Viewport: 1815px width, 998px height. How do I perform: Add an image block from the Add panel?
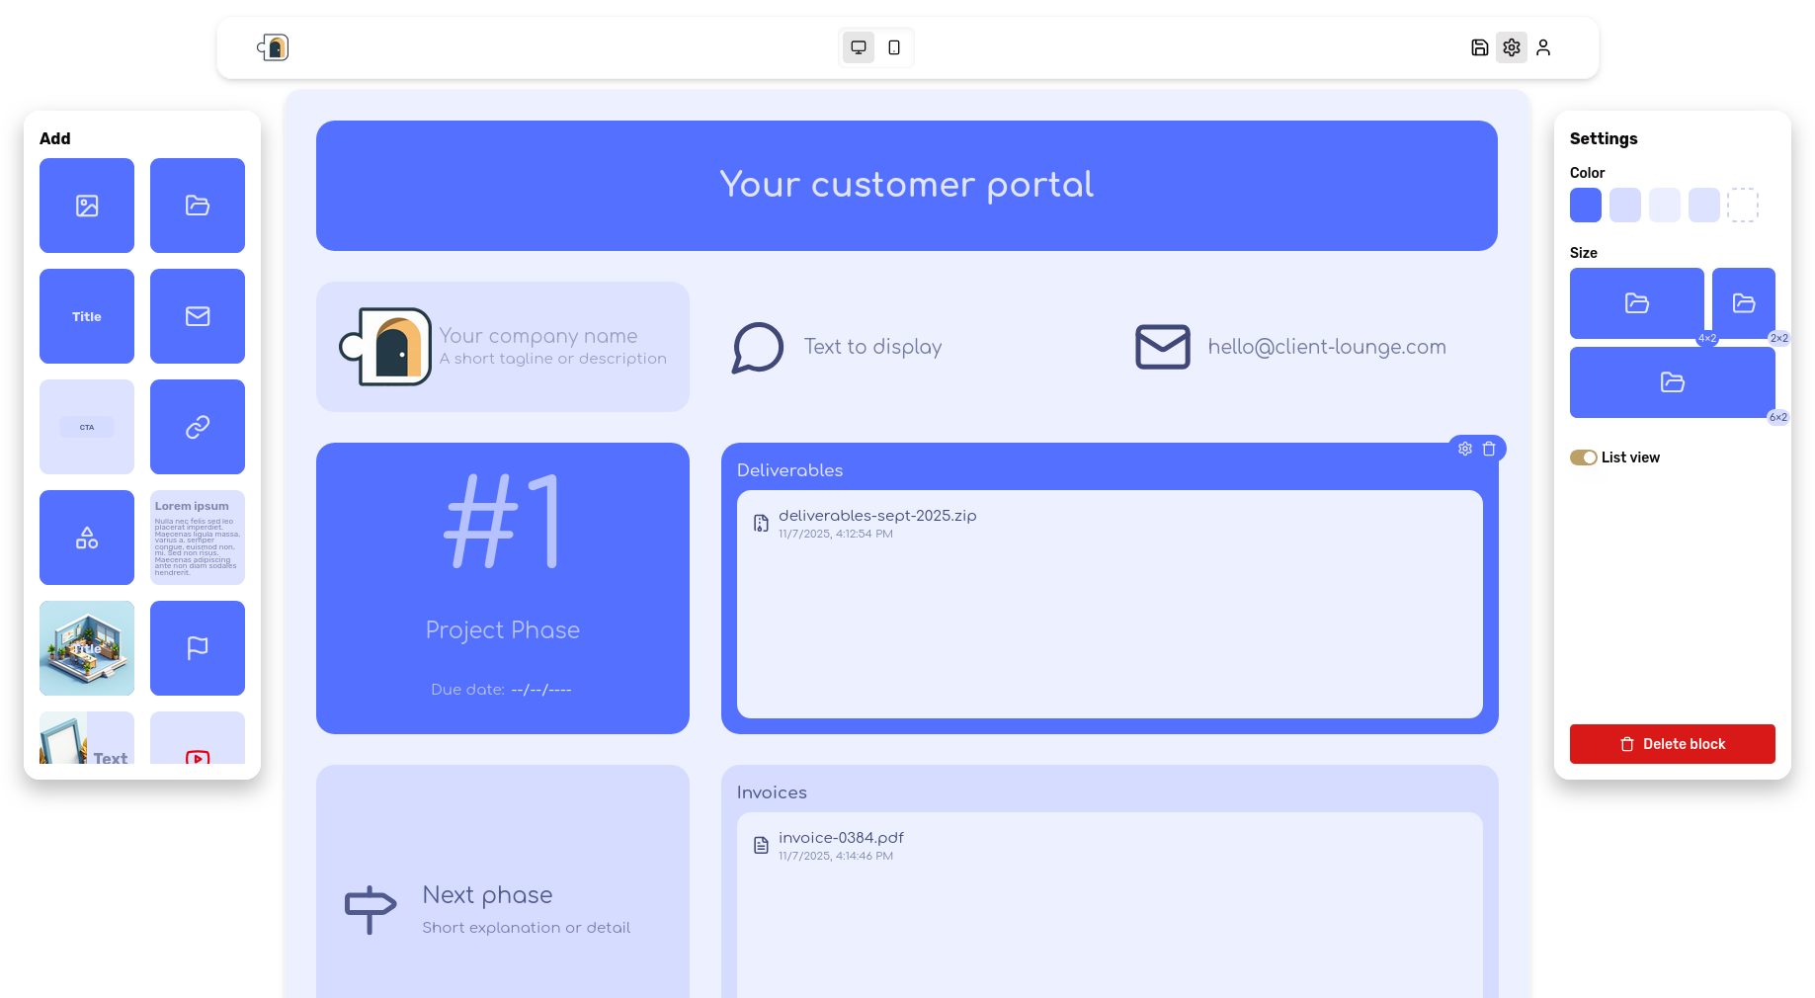pos(87,206)
